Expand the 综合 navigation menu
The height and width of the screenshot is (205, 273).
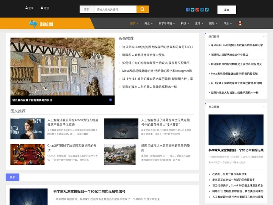coord(227,24)
